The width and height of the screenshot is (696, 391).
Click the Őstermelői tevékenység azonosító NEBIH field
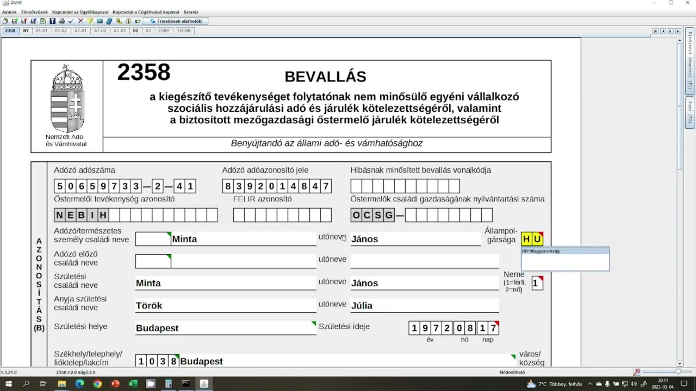pyautogui.click(x=136, y=215)
